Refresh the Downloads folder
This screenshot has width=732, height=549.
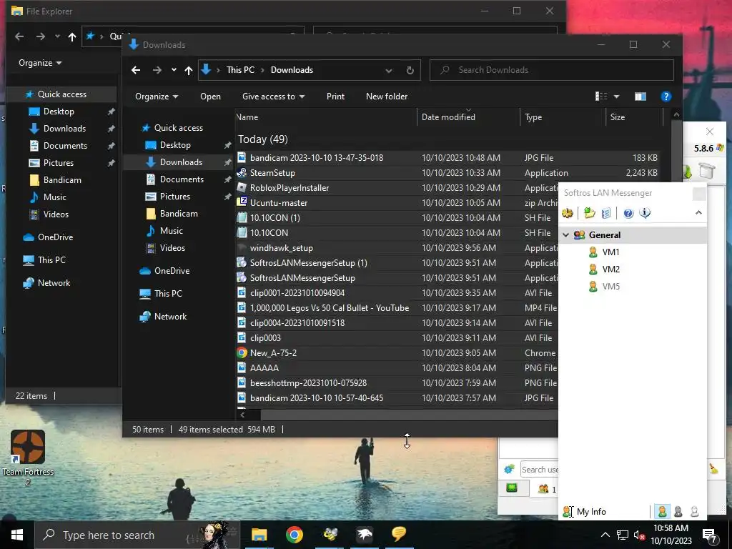tap(410, 70)
